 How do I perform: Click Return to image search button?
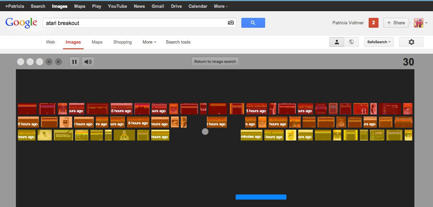[x=215, y=62]
